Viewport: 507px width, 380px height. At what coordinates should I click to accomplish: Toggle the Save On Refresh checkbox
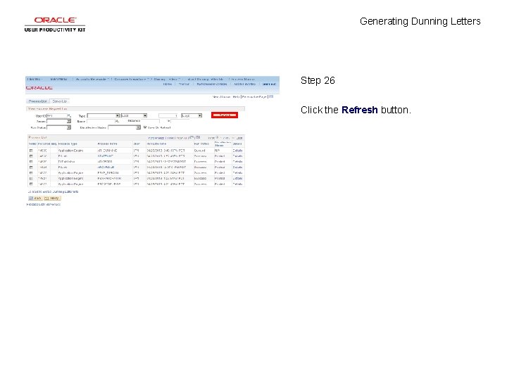pos(145,127)
